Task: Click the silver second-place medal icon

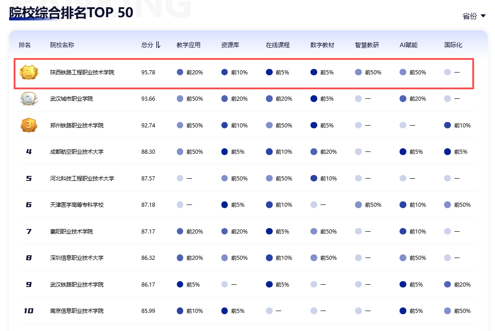Action: 29,98
